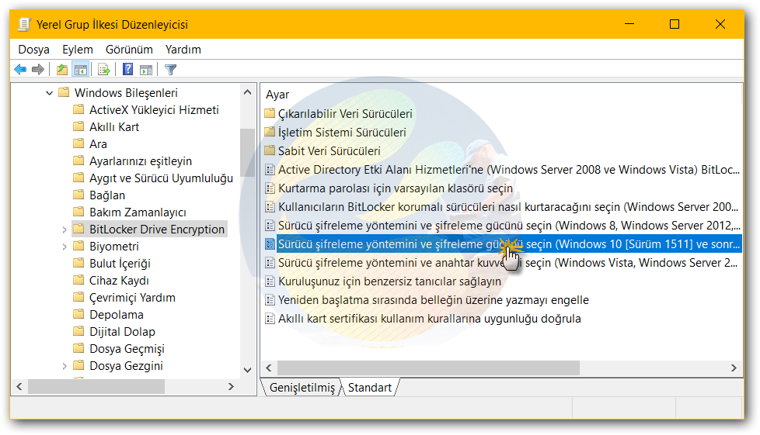Viewport: 760px width, 435px height.
Task: Select Çevrimiçi Yardım tree item
Action: (x=132, y=298)
